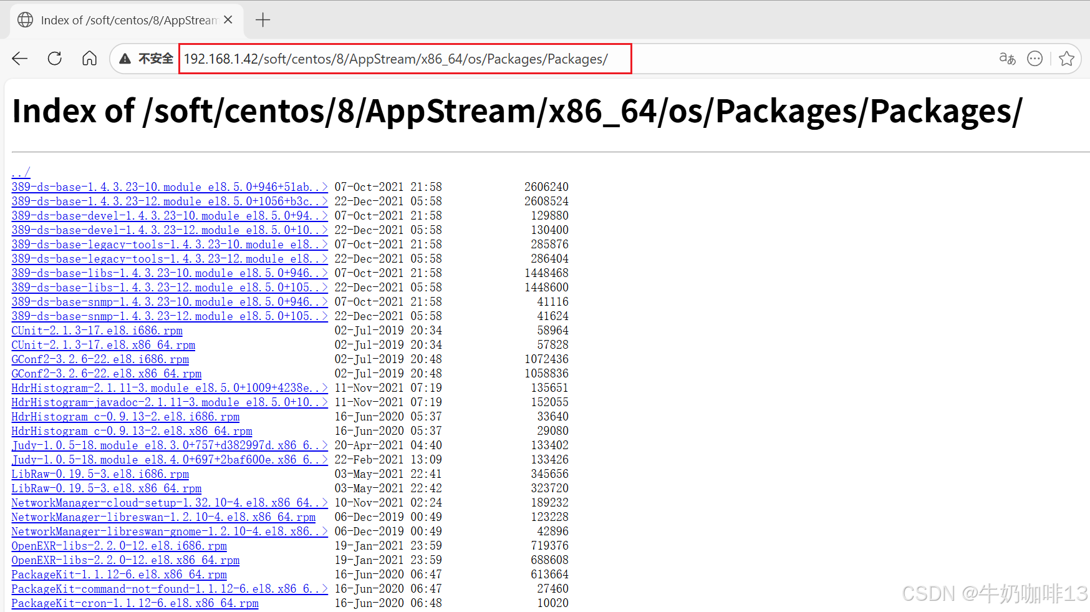Image resolution: width=1090 pixels, height=612 pixels.
Task: Open 389-ds-base-1.4.3.23-12 package link
Action: click(x=170, y=202)
